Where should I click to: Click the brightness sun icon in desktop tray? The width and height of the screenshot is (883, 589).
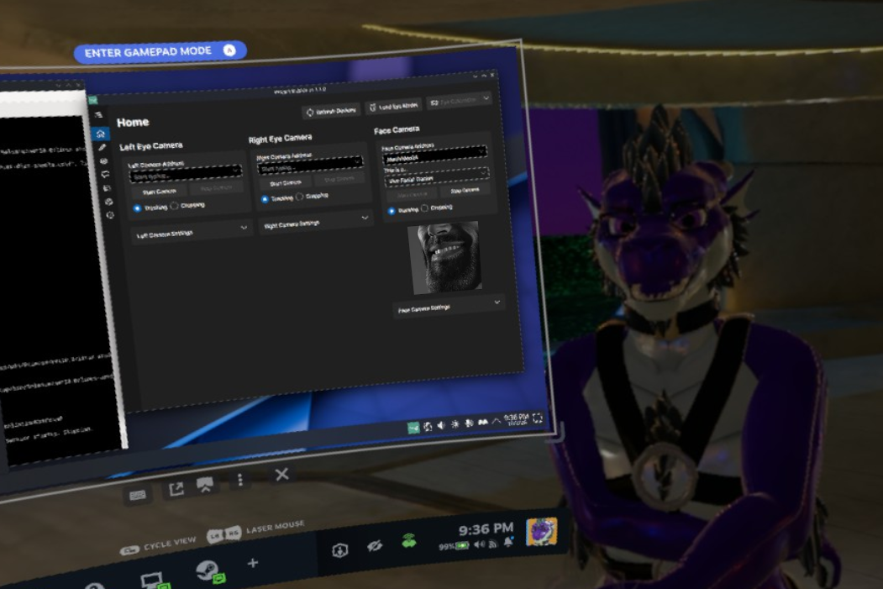point(455,424)
